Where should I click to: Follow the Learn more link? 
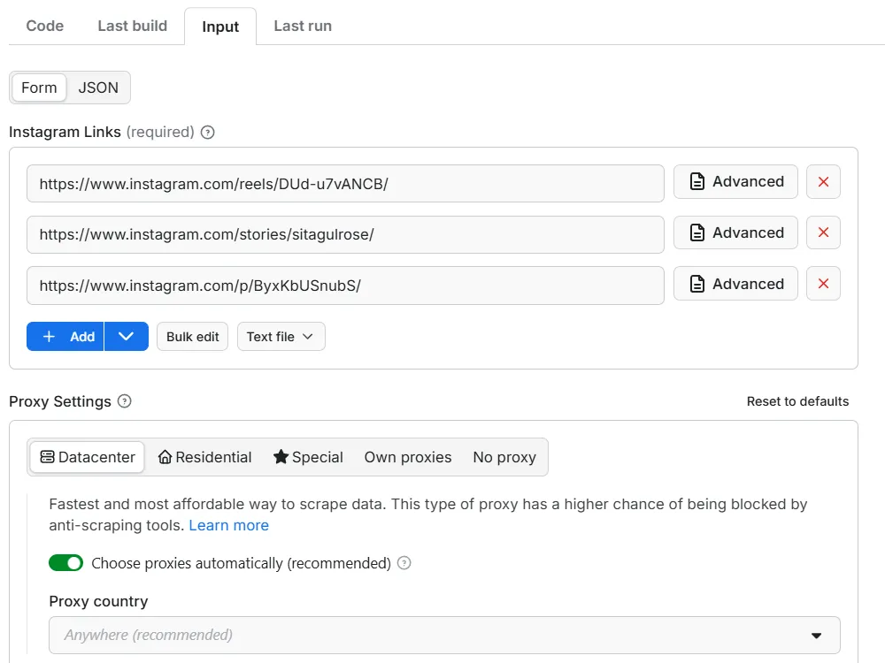pos(228,525)
